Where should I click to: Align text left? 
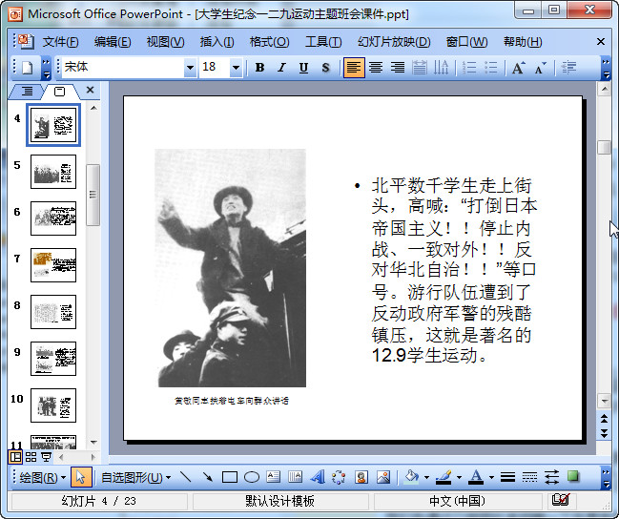pyautogui.click(x=353, y=68)
